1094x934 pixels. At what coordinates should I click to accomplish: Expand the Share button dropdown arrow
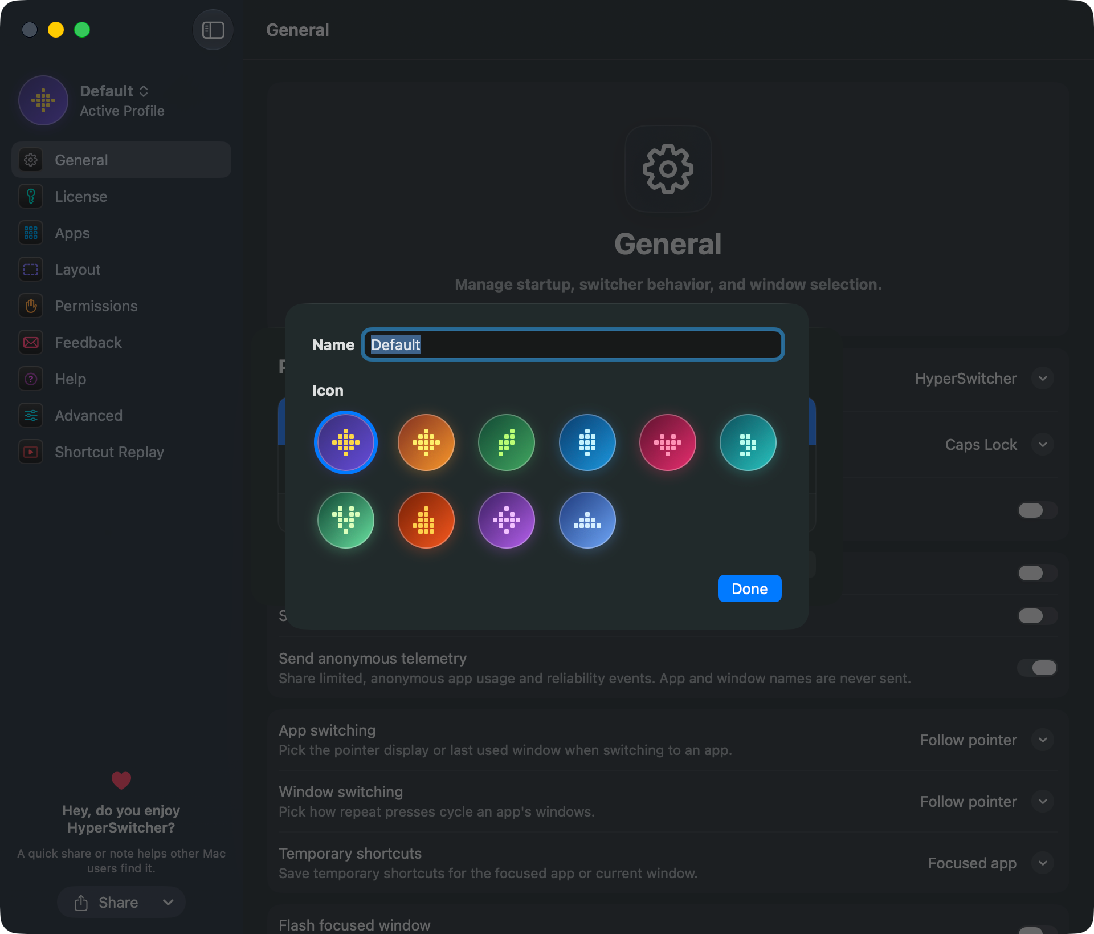[168, 902]
